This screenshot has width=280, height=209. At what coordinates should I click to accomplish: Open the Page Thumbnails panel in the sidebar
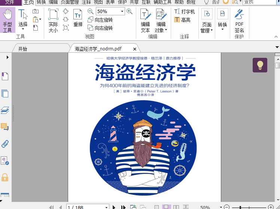pos(5,93)
